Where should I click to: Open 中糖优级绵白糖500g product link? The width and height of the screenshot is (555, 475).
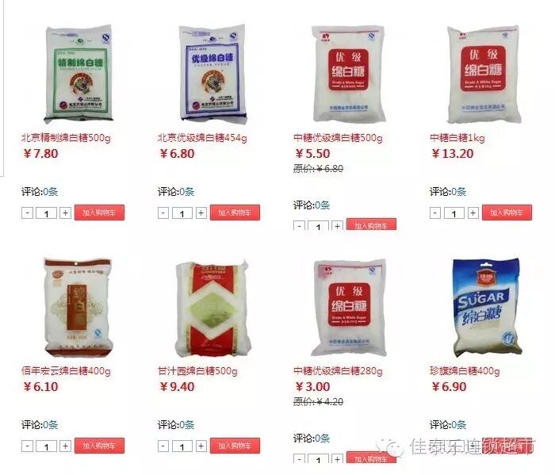tap(338, 137)
